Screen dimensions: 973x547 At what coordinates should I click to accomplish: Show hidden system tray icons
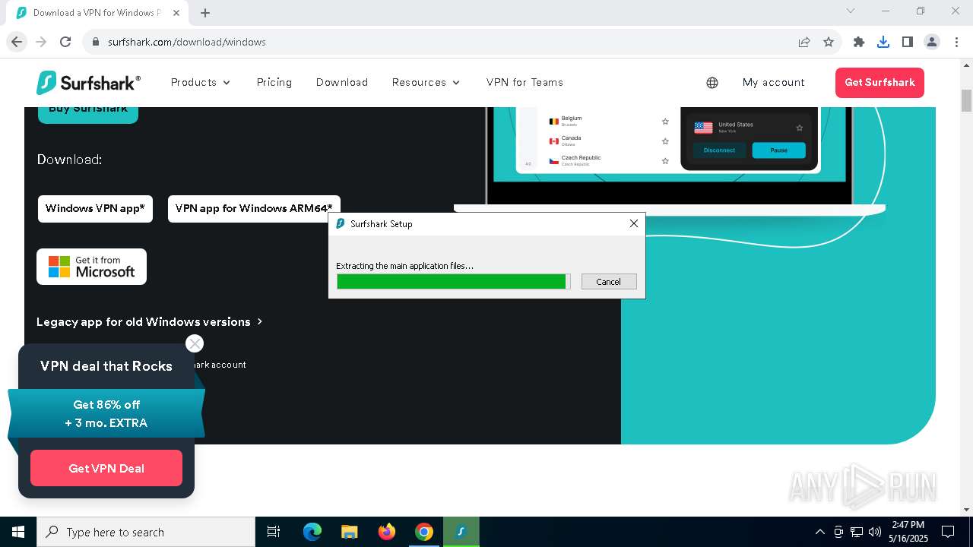point(819,532)
